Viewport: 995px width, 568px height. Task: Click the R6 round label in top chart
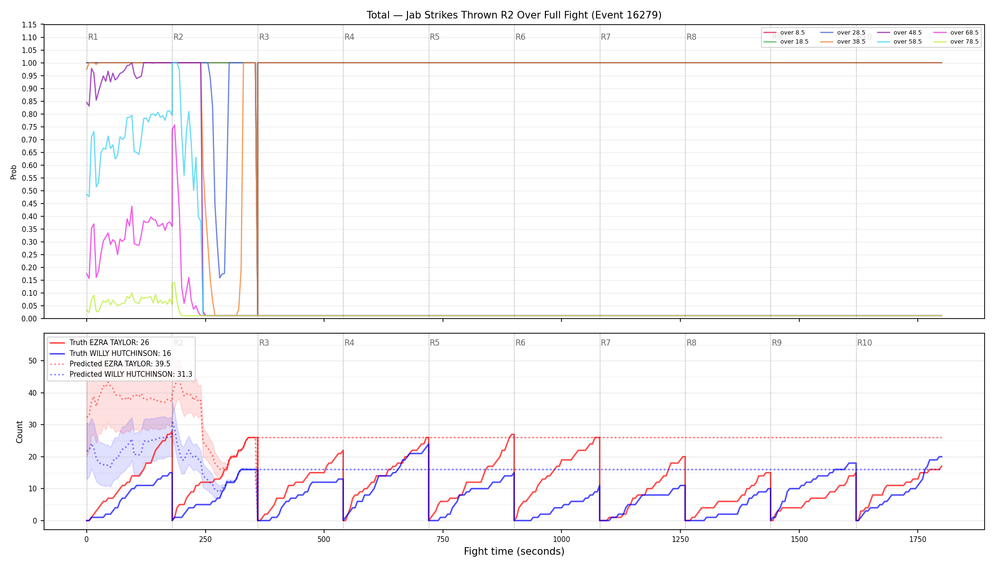[x=520, y=37]
